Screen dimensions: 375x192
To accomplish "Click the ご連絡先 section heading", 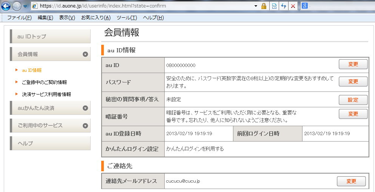I will click(x=120, y=166).
